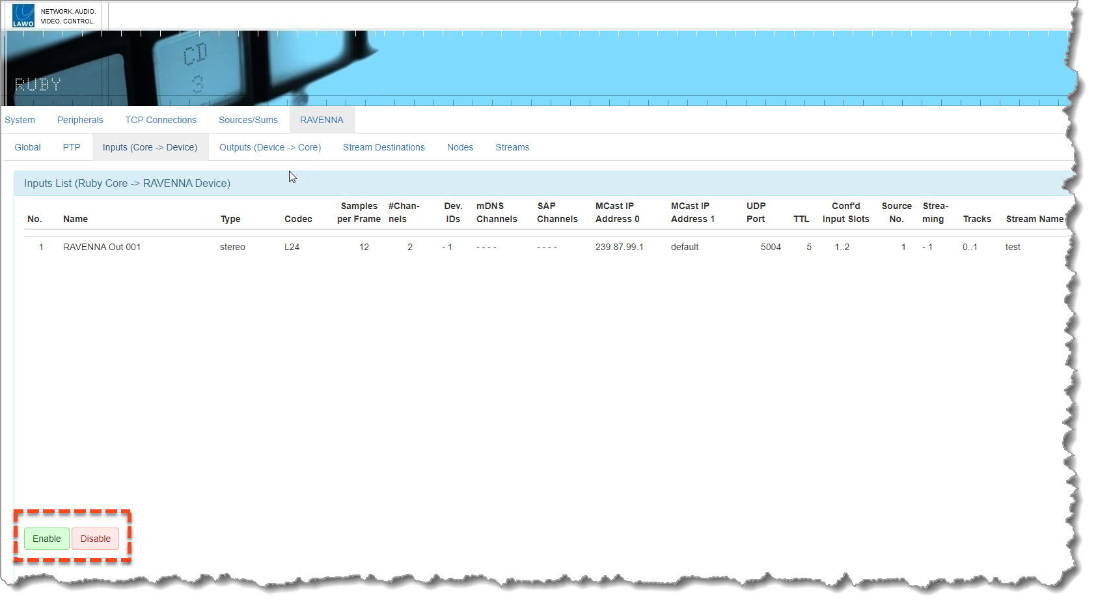The height and width of the screenshot is (607, 1098).
Task: Switch to the PTP sub-tab
Action: [x=72, y=147]
